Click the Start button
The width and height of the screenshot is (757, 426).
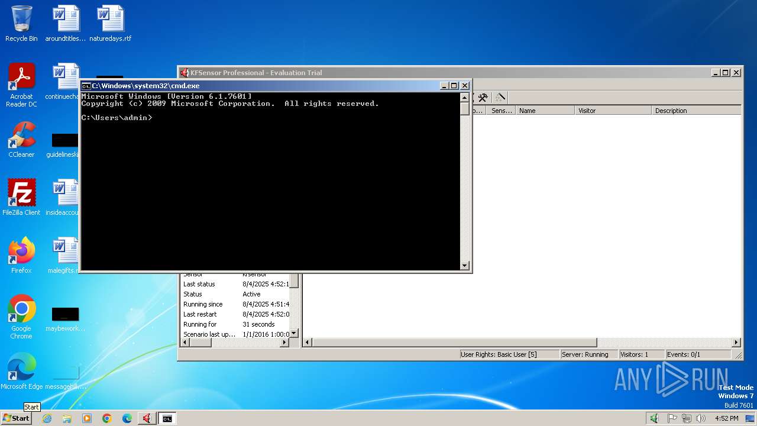pos(16,418)
